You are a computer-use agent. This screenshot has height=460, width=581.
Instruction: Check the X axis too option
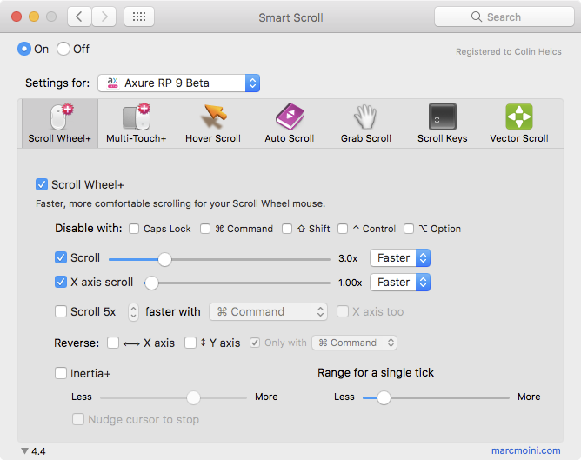coord(343,311)
